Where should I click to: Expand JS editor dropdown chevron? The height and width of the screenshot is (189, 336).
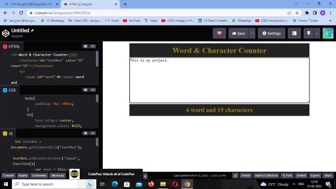[92, 133]
